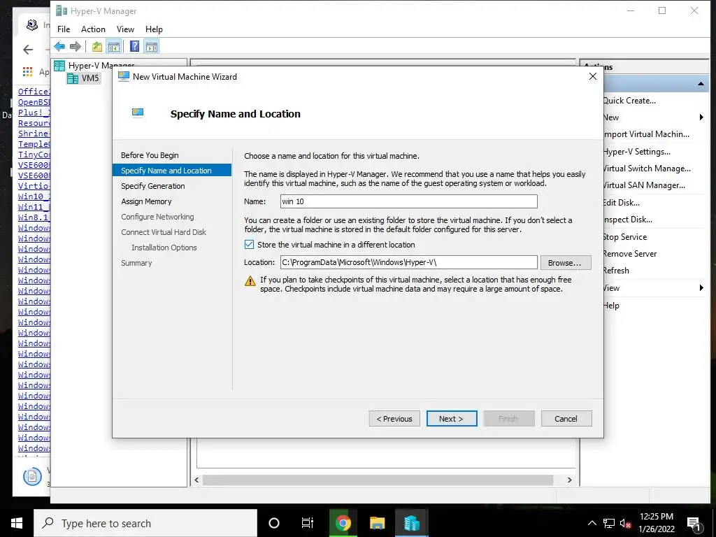Show hidden tray icons chevron

click(x=592, y=523)
